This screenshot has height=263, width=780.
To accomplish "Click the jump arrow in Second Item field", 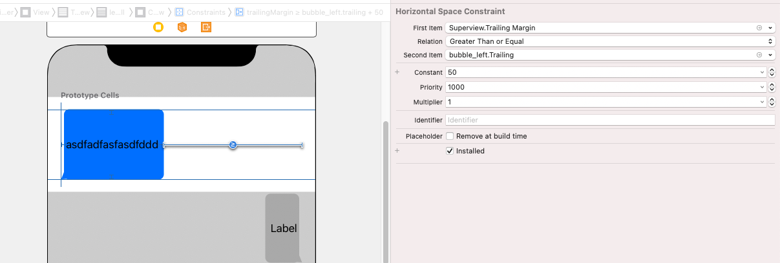I will [x=759, y=55].
